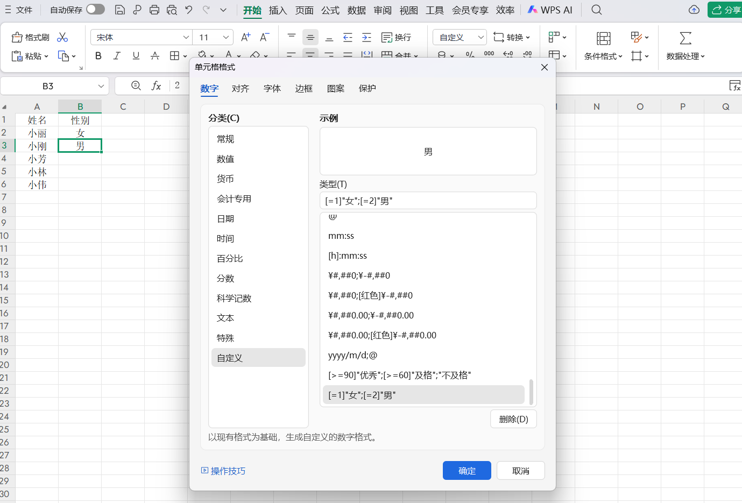Open the 插入 ribbon menu
This screenshot has height=503, width=742.
(278, 9)
